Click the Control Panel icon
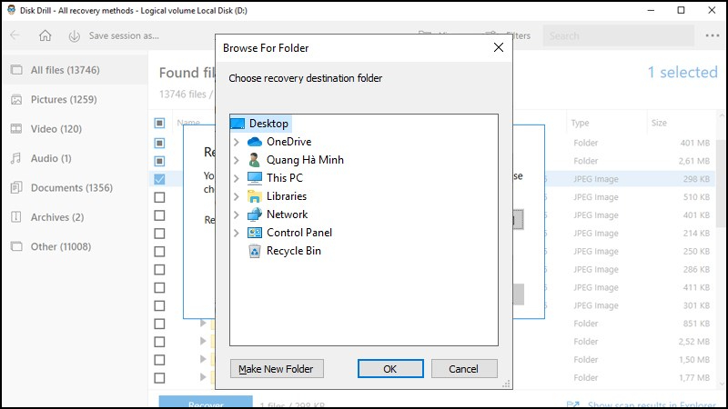This screenshot has width=728, height=409. (x=255, y=233)
